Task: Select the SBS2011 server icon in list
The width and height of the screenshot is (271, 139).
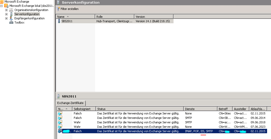Action: tap(59, 21)
